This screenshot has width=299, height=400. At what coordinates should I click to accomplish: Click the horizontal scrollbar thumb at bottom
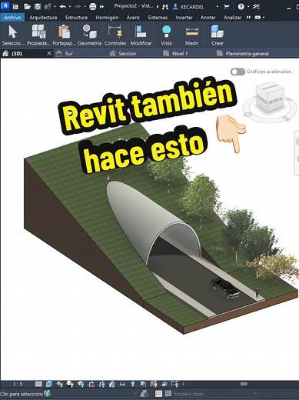point(244,384)
